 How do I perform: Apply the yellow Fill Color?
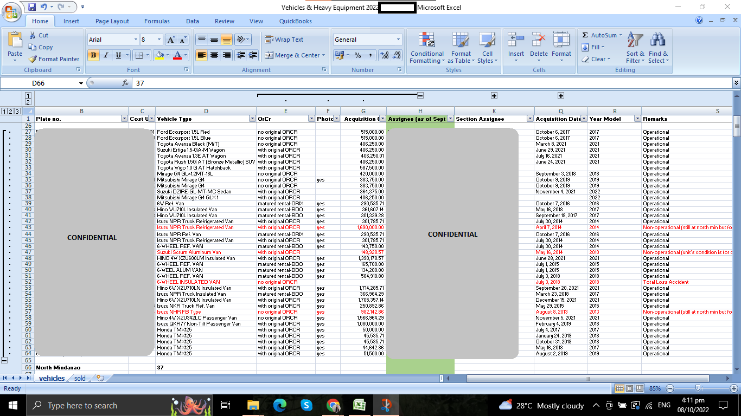(159, 55)
